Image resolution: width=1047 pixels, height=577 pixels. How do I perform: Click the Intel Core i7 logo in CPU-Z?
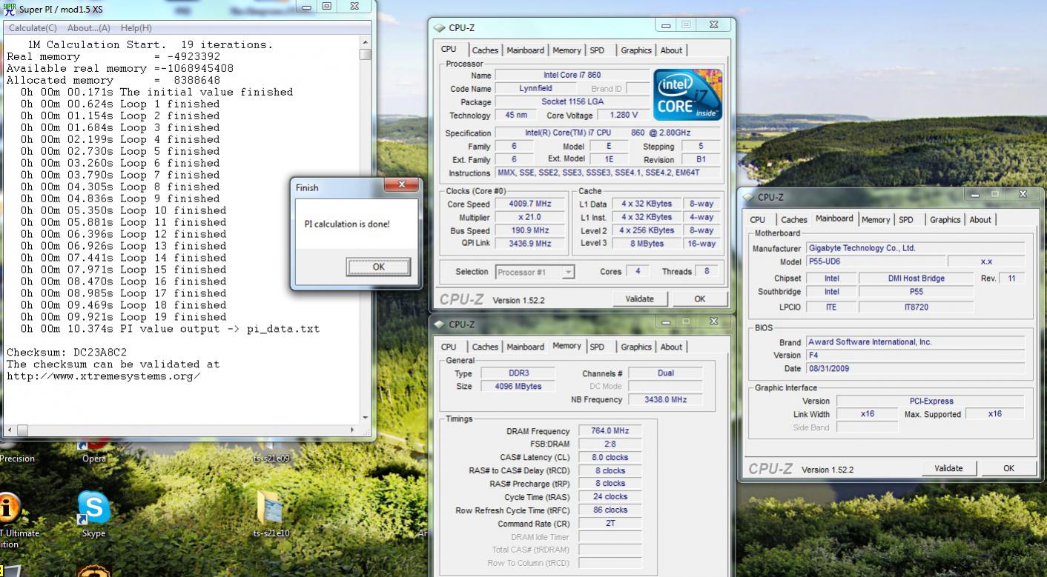tap(687, 96)
